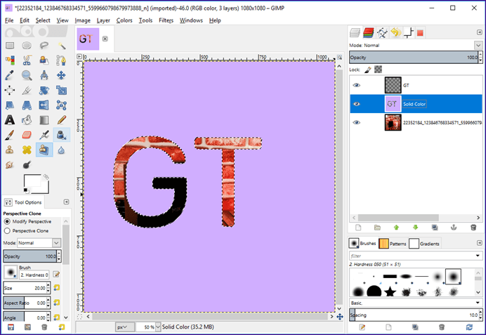
Task: Hide the bottom imported image layer
Action: (x=357, y=122)
